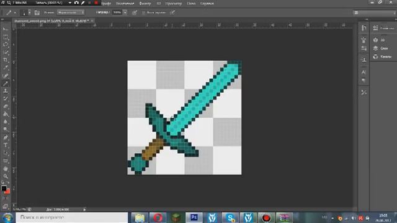Click the recorder camera screenshot icon
Image resolution: width=397 pixels, height=223 pixels.
tap(76, 2)
